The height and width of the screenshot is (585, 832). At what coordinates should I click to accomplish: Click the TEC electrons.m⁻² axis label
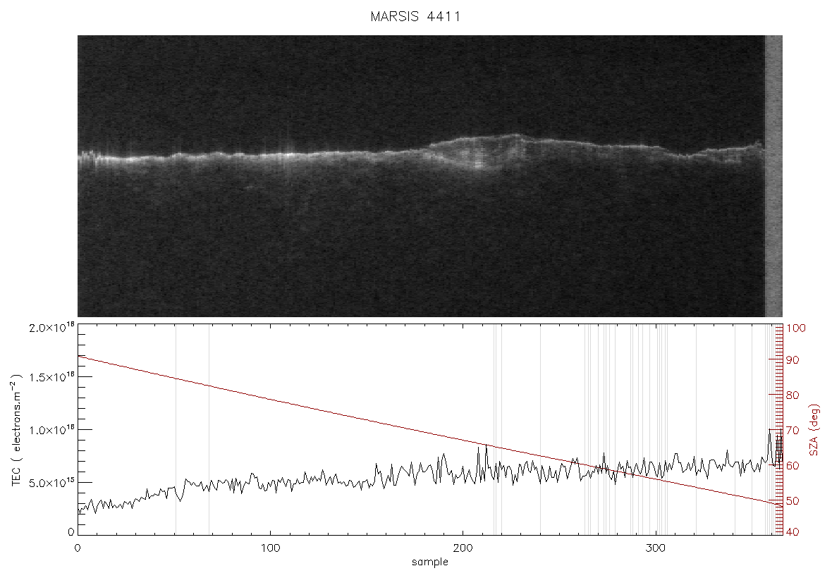[x=17, y=430]
